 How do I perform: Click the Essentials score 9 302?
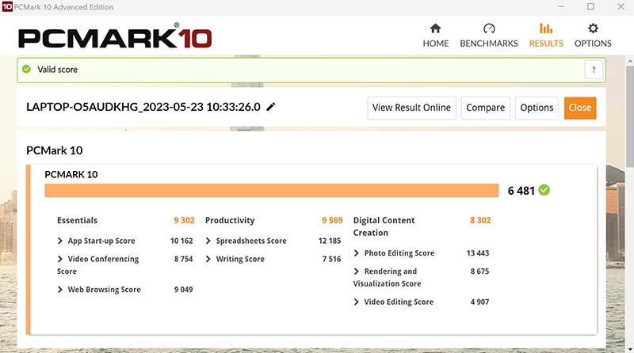pos(184,220)
